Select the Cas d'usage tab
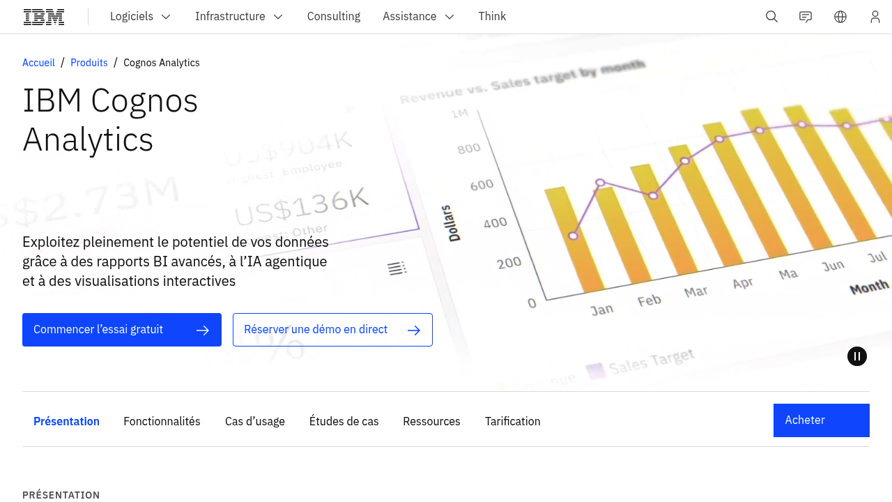This screenshot has height=502, width=892. (x=255, y=421)
